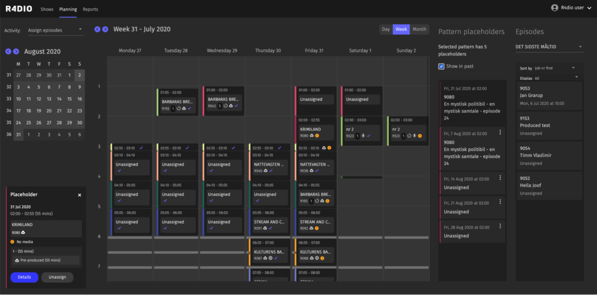This screenshot has height=295, width=597.
Task: Open the Reports tab
Action: pyautogui.click(x=90, y=9)
